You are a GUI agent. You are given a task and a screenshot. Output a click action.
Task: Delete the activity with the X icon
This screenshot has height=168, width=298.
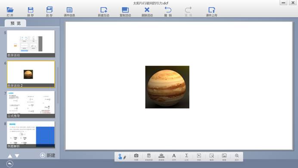pos(147,12)
